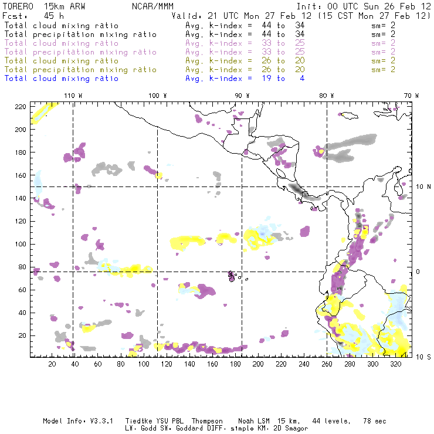Click k-index "26 to 20" in olive cloud row
This screenshot has width=434, height=434.
283,60
